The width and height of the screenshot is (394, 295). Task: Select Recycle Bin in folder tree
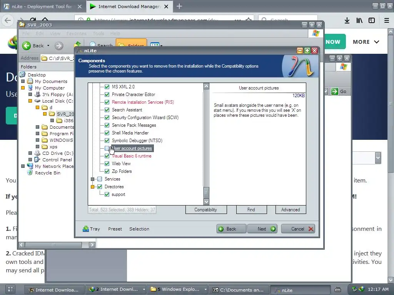point(47,173)
